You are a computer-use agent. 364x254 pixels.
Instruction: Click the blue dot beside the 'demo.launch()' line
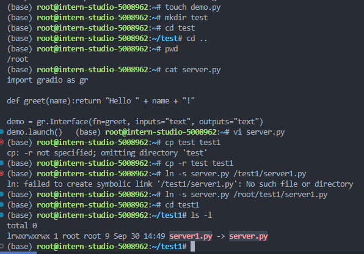point(1,132)
